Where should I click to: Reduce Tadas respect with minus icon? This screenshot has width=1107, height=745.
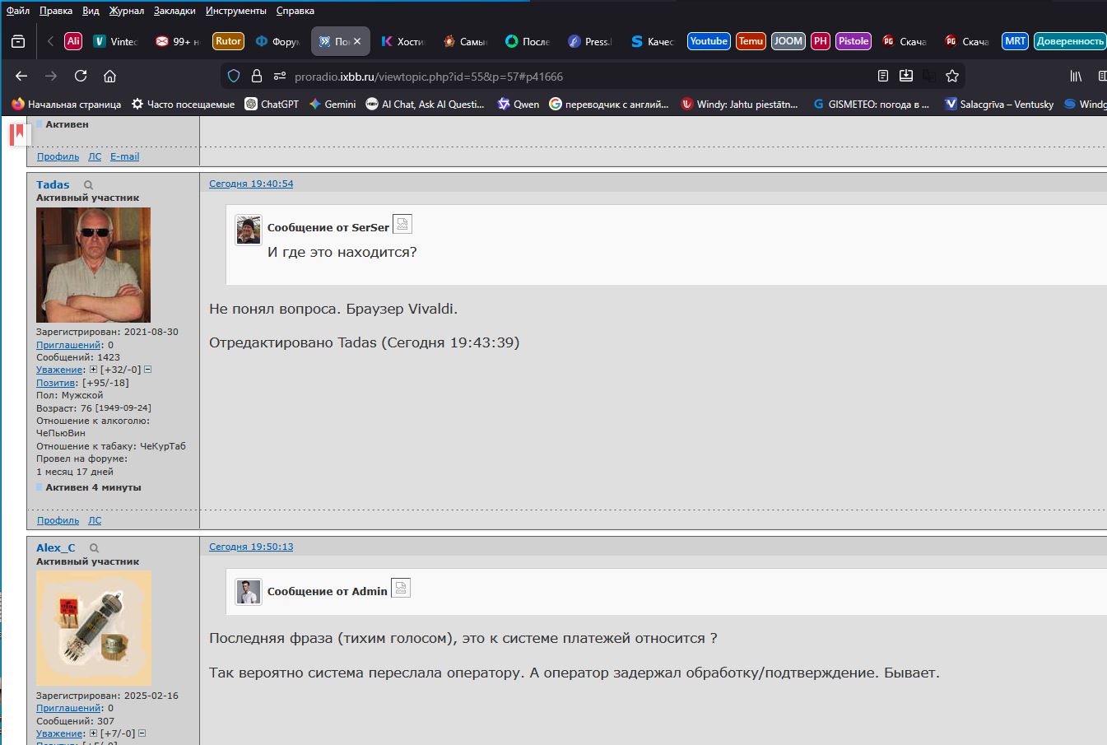point(147,370)
